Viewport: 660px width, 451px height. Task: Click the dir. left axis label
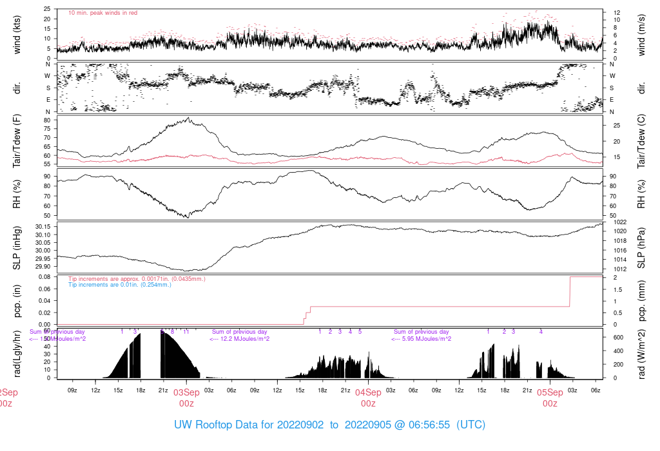tap(17, 88)
